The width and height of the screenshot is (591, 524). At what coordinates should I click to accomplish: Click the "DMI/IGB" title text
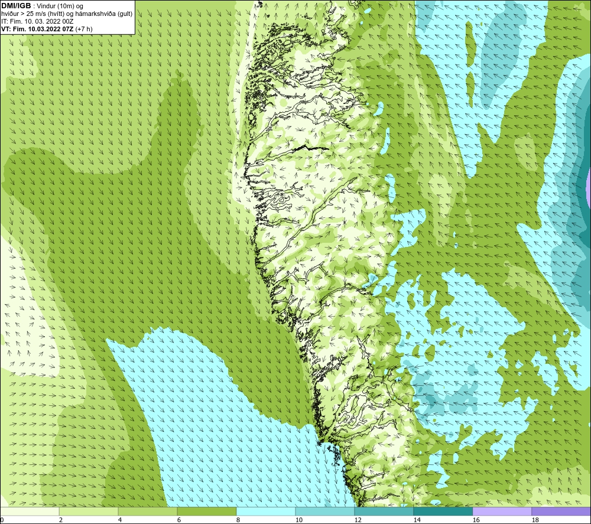(16, 6)
